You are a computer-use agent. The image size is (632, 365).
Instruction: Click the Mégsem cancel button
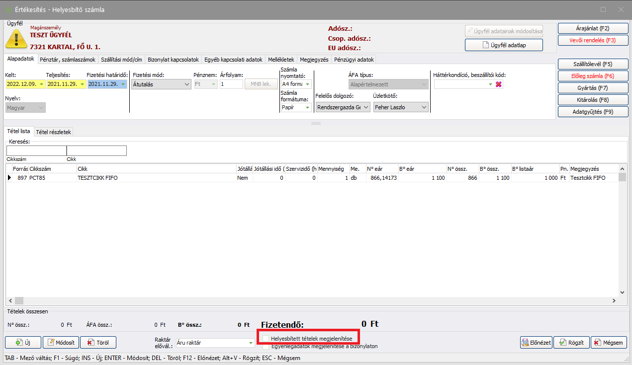(x=609, y=342)
